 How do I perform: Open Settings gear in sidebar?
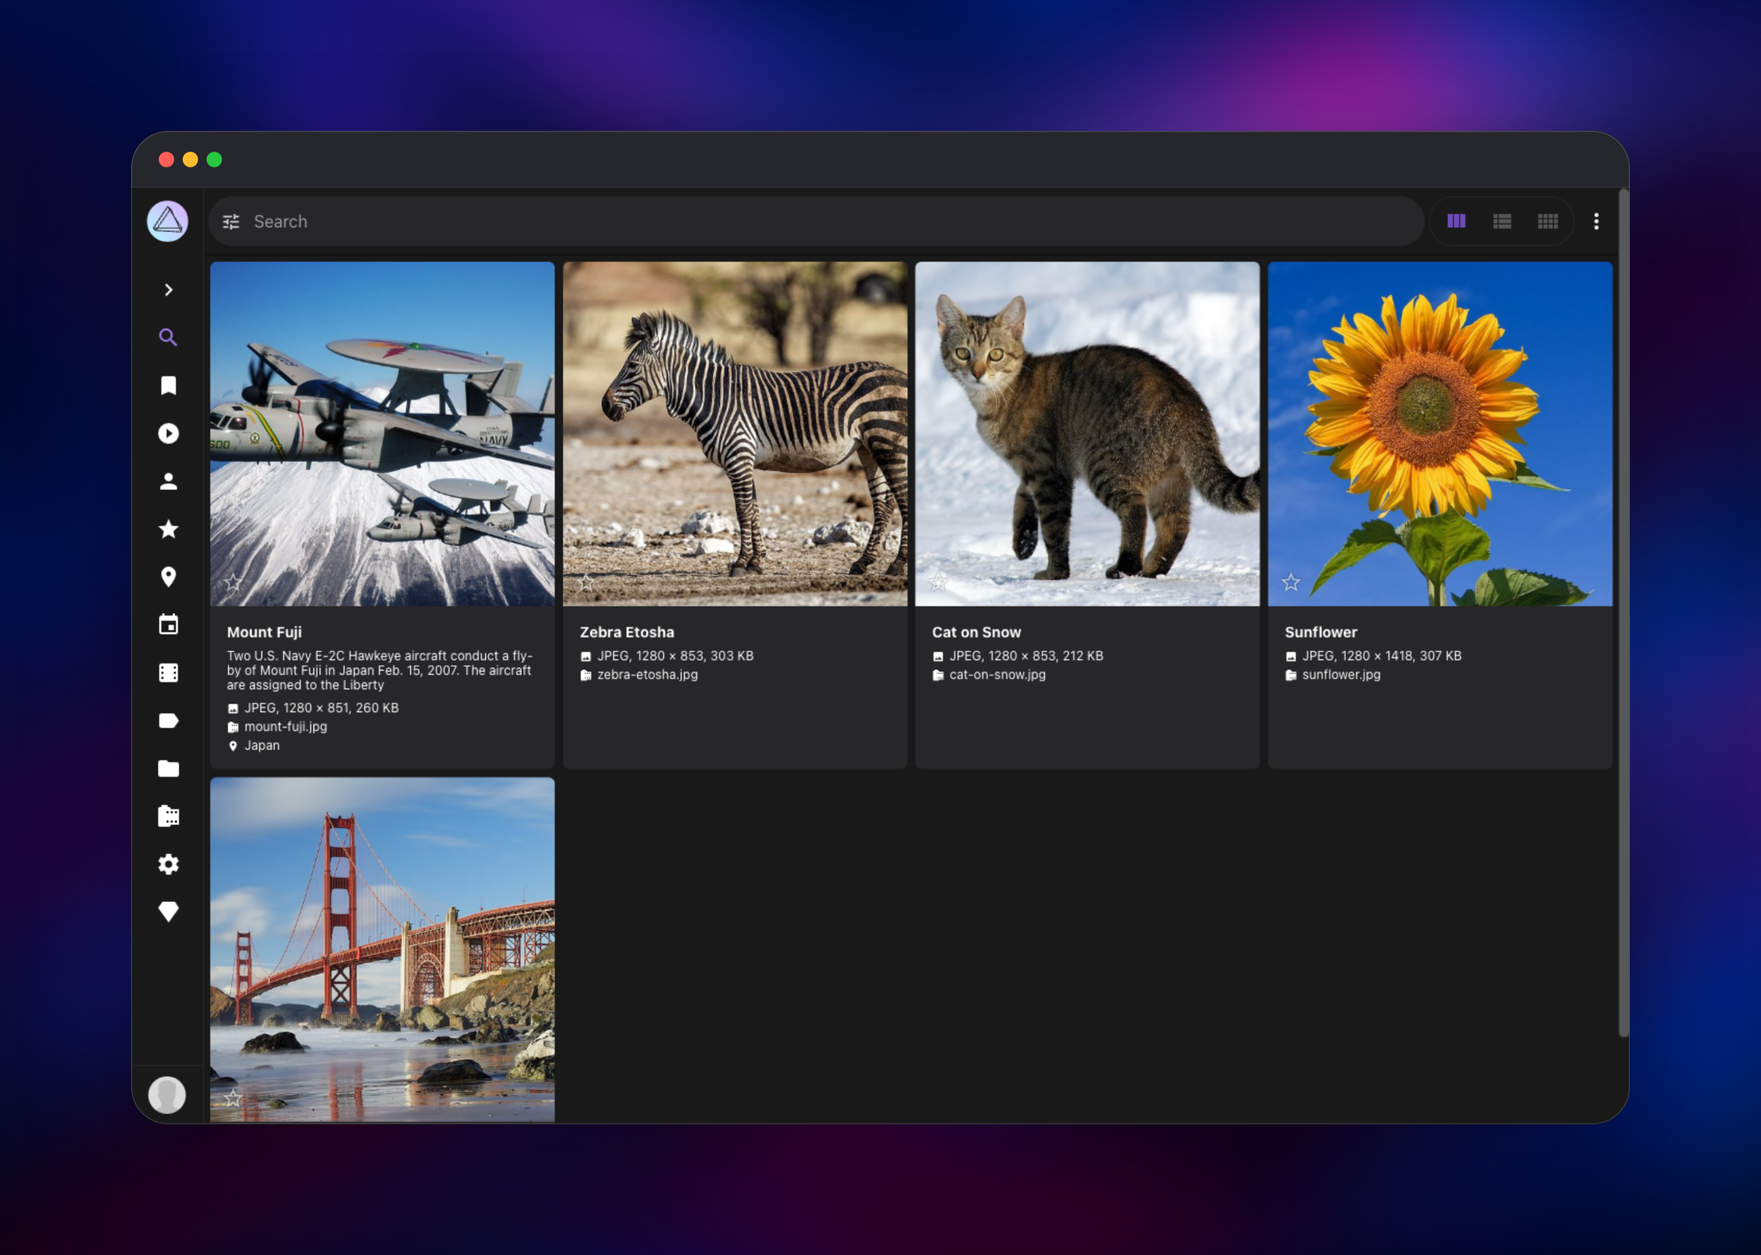[x=168, y=864]
